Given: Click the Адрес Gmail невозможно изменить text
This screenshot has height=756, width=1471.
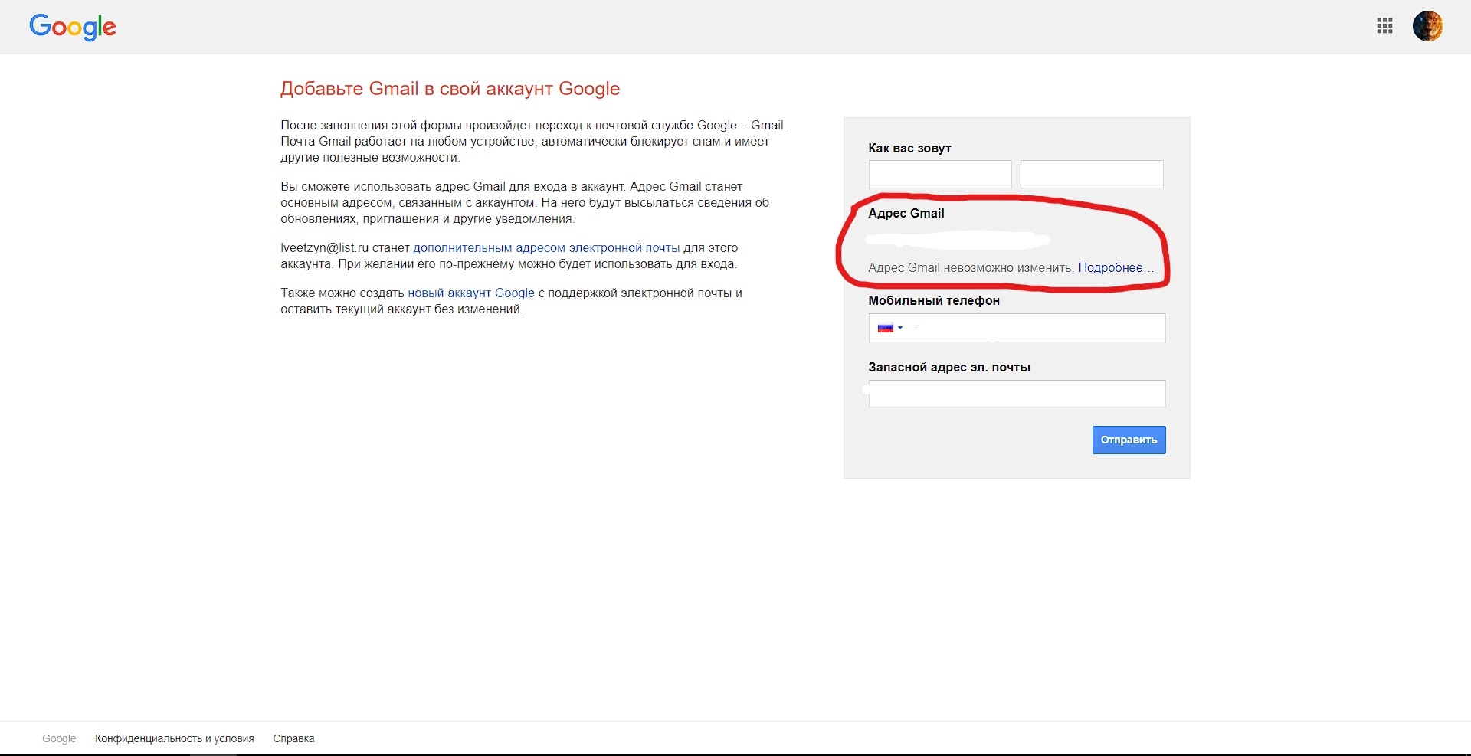Looking at the screenshot, I should (x=971, y=267).
